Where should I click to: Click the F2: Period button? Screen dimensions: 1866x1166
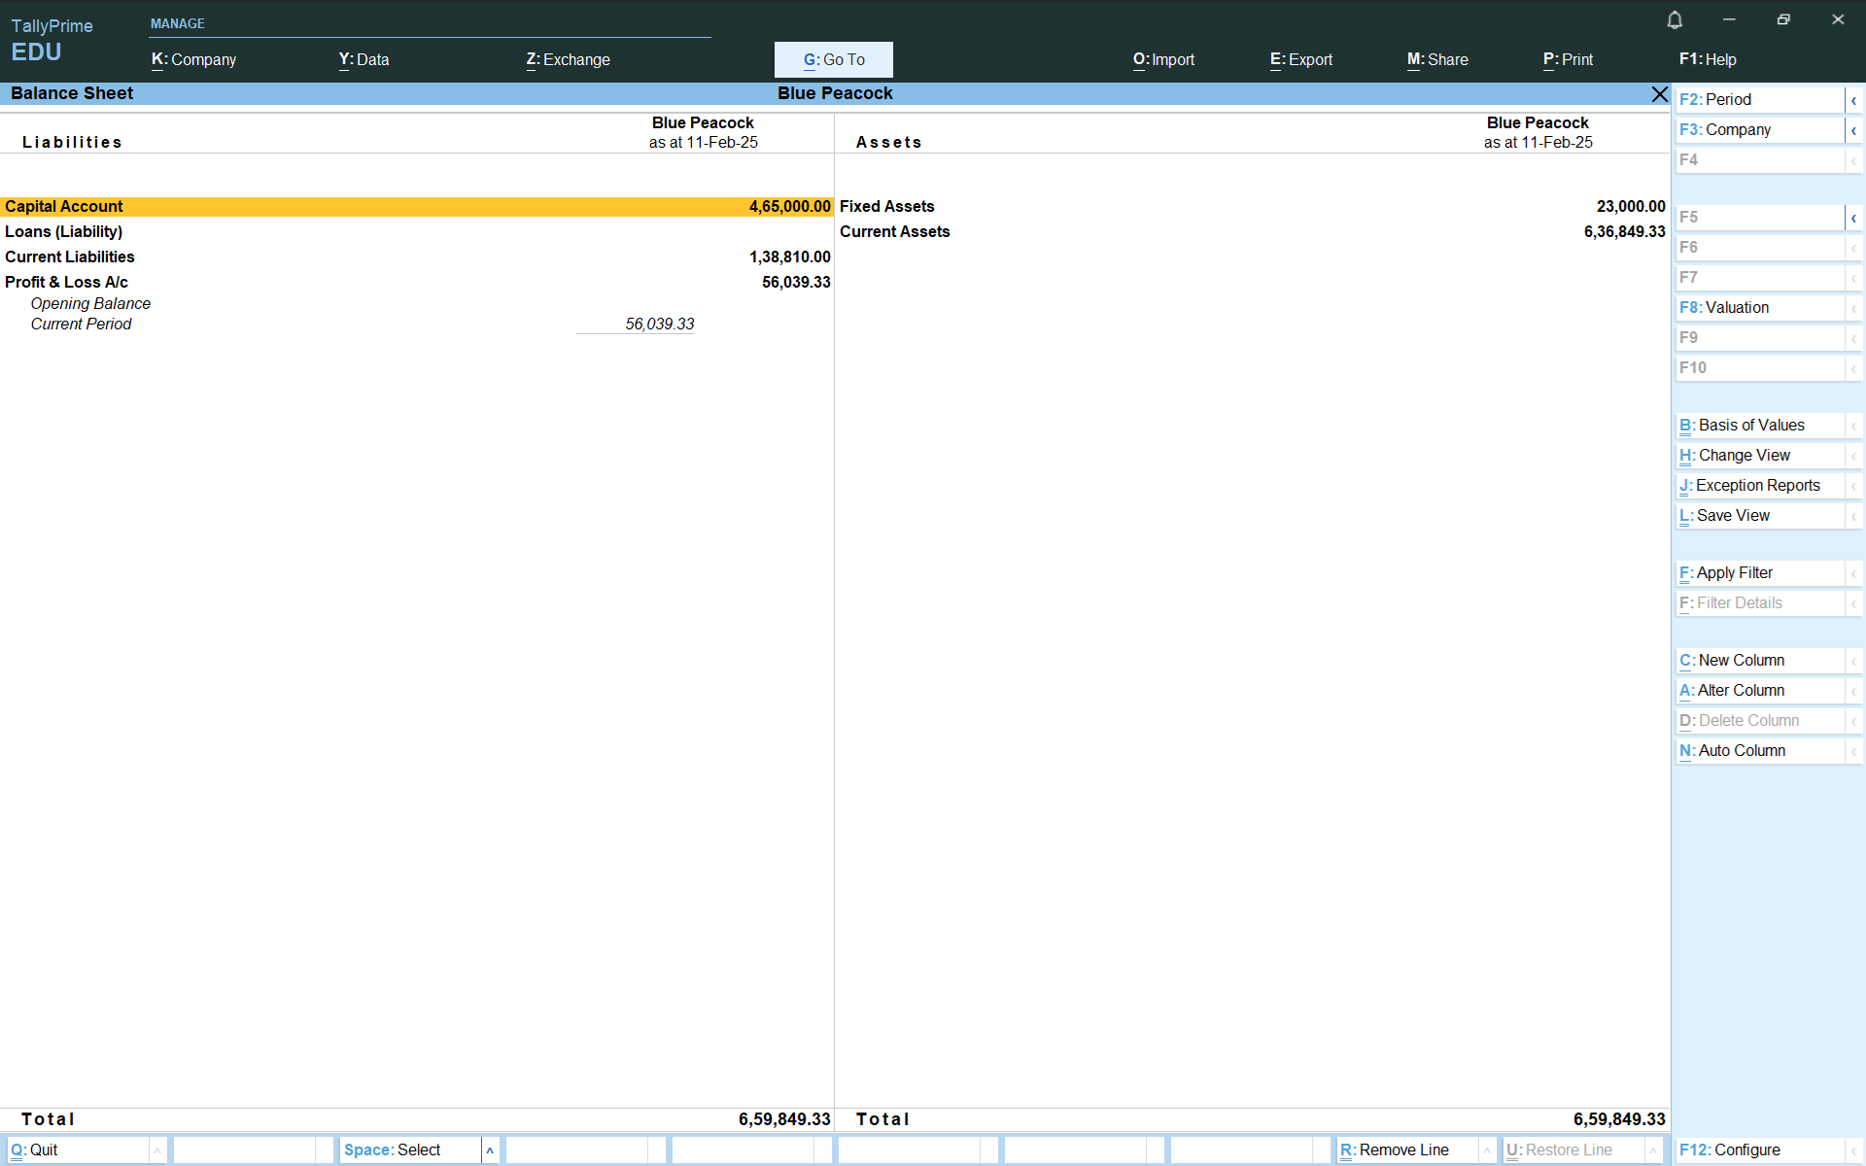coord(1759,100)
